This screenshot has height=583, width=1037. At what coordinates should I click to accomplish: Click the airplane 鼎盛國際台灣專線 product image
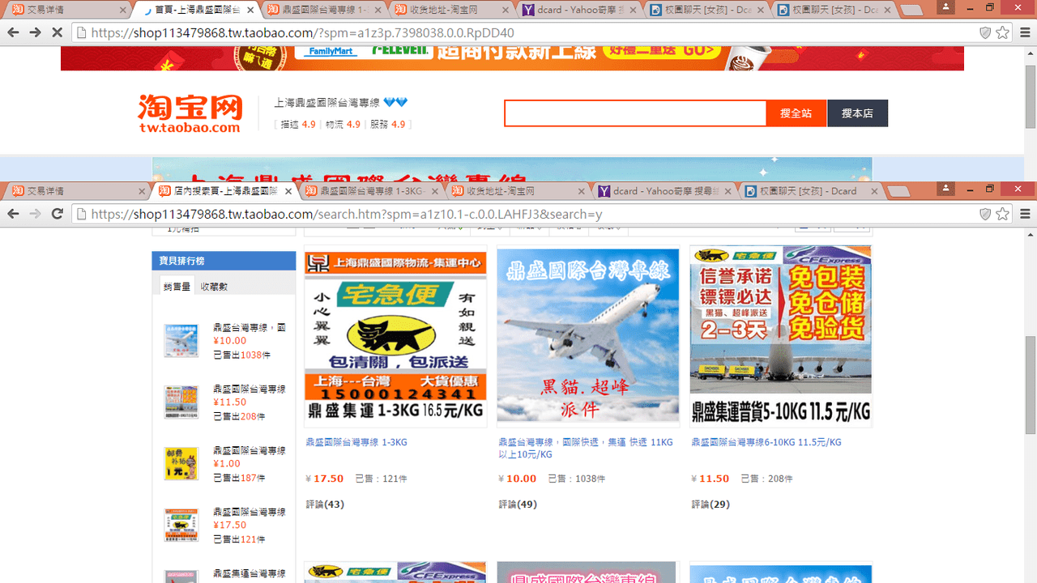[587, 336]
